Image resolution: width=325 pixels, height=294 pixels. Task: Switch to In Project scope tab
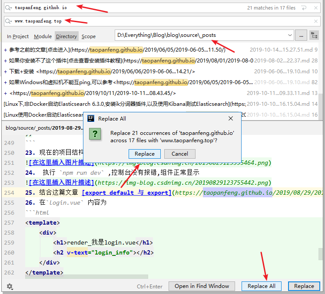pyautogui.click(x=18, y=36)
